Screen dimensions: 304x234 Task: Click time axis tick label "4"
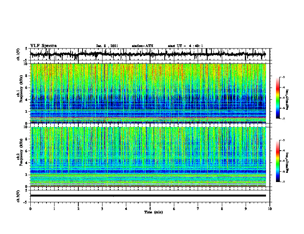[126, 209]
